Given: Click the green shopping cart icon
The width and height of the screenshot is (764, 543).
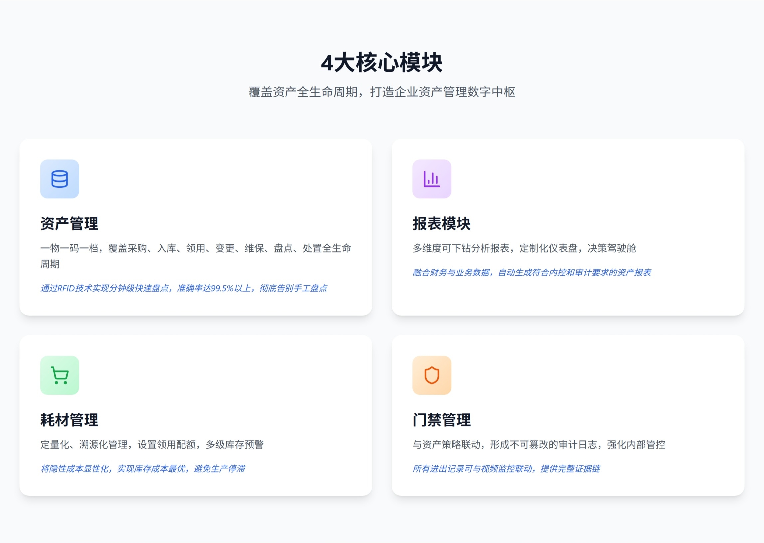Looking at the screenshot, I should tap(60, 375).
